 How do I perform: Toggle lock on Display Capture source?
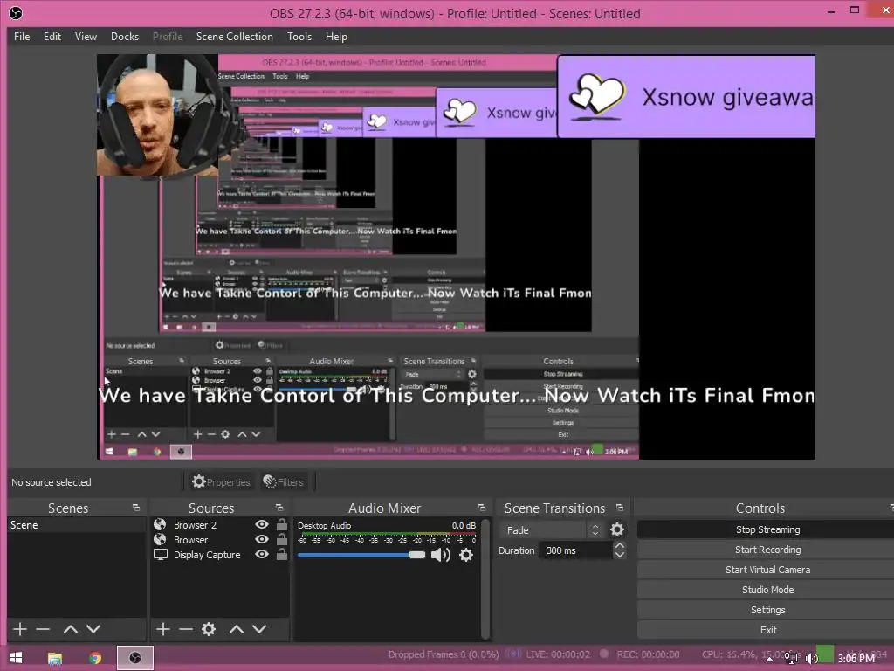tap(282, 554)
